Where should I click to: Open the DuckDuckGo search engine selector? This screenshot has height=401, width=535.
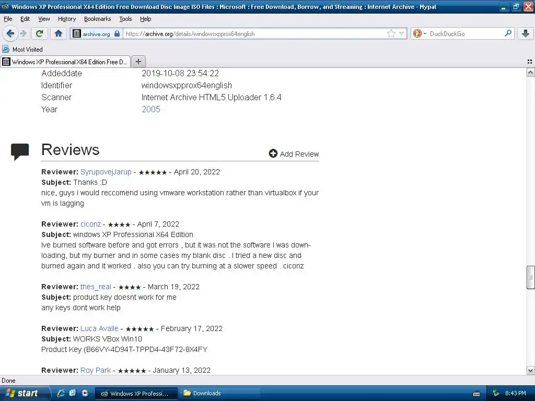pos(420,33)
